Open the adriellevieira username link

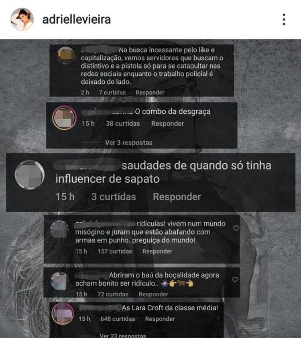point(77,20)
